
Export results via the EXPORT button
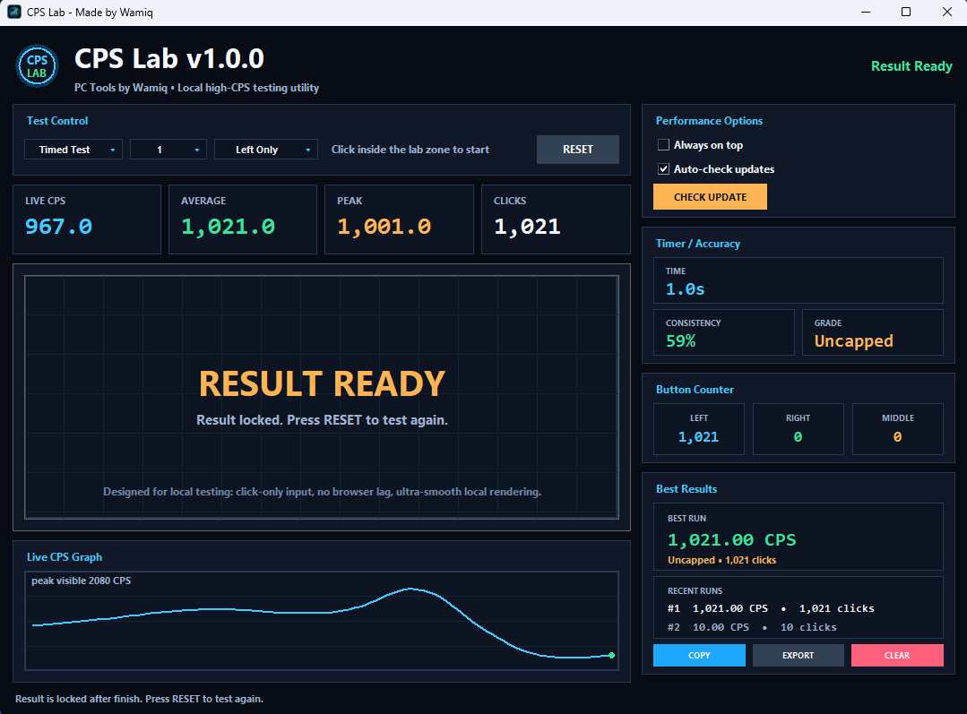click(x=798, y=656)
